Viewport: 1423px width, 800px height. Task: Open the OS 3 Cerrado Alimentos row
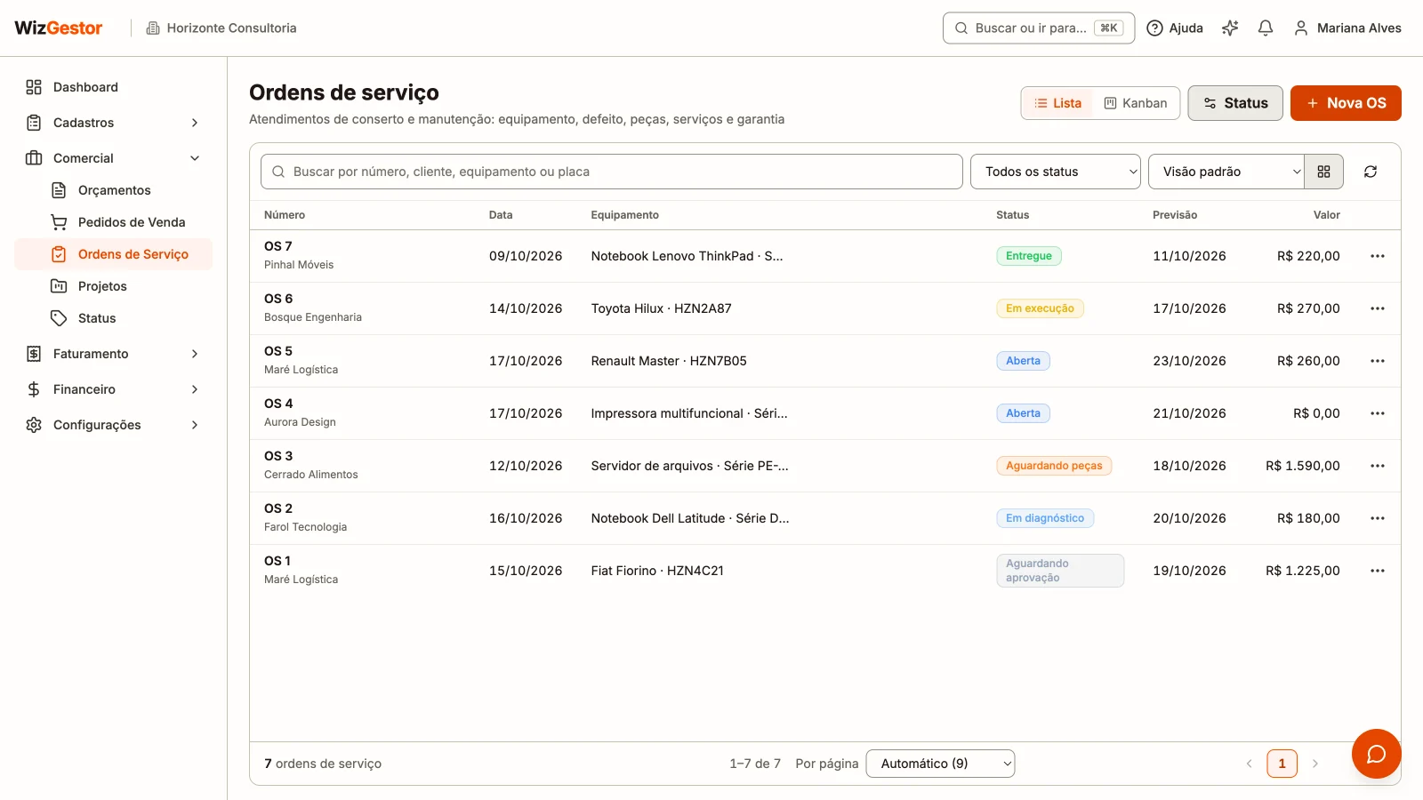pos(825,466)
